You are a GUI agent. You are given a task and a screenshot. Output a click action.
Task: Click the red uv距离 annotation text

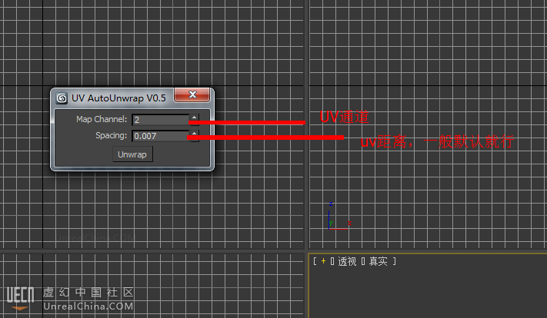point(436,143)
